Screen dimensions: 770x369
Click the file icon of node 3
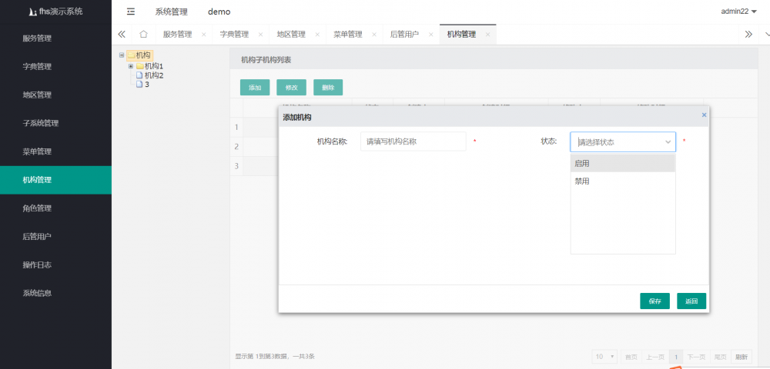tap(139, 84)
